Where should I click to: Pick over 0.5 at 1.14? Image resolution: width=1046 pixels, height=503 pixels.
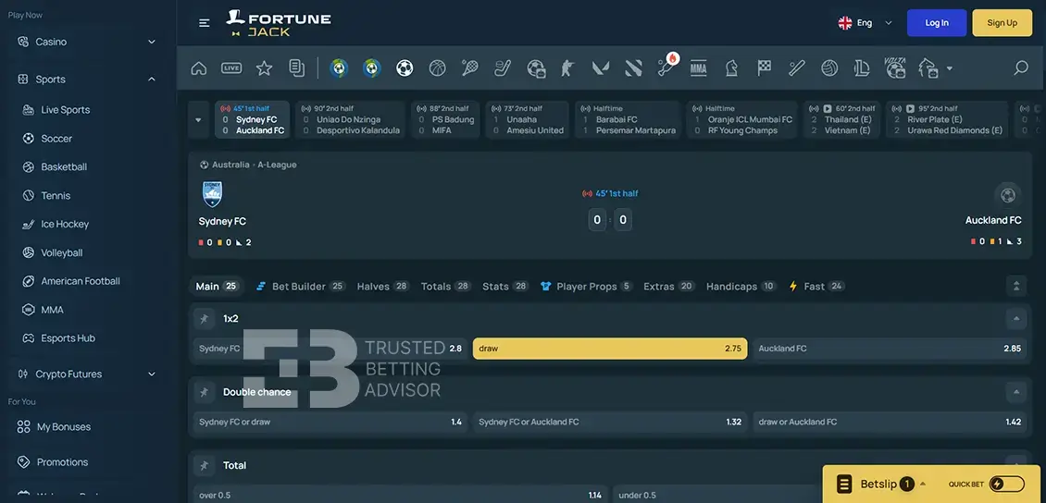pos(400,495)
